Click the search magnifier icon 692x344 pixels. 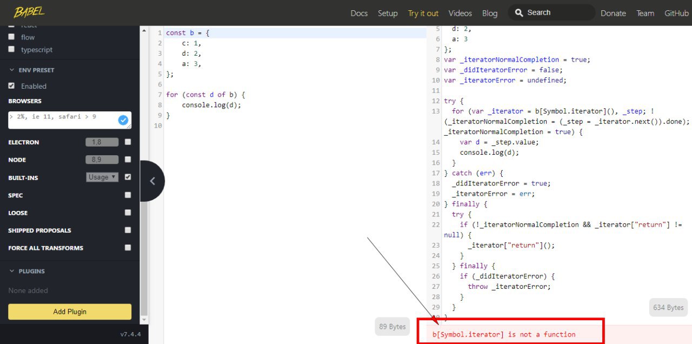tap(519, 12)
